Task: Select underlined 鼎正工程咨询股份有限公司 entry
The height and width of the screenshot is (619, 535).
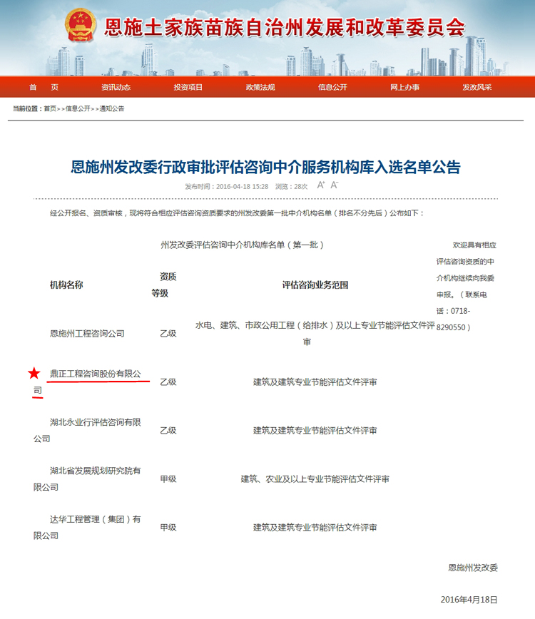Action: [95, 374]
